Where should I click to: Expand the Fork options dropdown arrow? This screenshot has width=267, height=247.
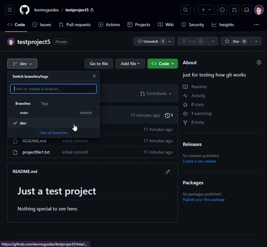213,41
